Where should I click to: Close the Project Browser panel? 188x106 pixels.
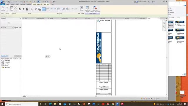click(x=21, y=59)
